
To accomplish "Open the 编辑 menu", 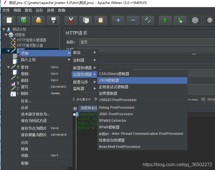I will click(17, 10).
